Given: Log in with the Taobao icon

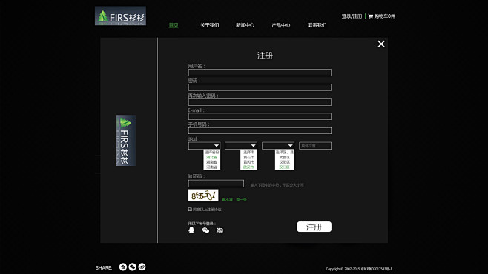Looking at the screenshot, I should pyautogui.click(x=220, y=230).
